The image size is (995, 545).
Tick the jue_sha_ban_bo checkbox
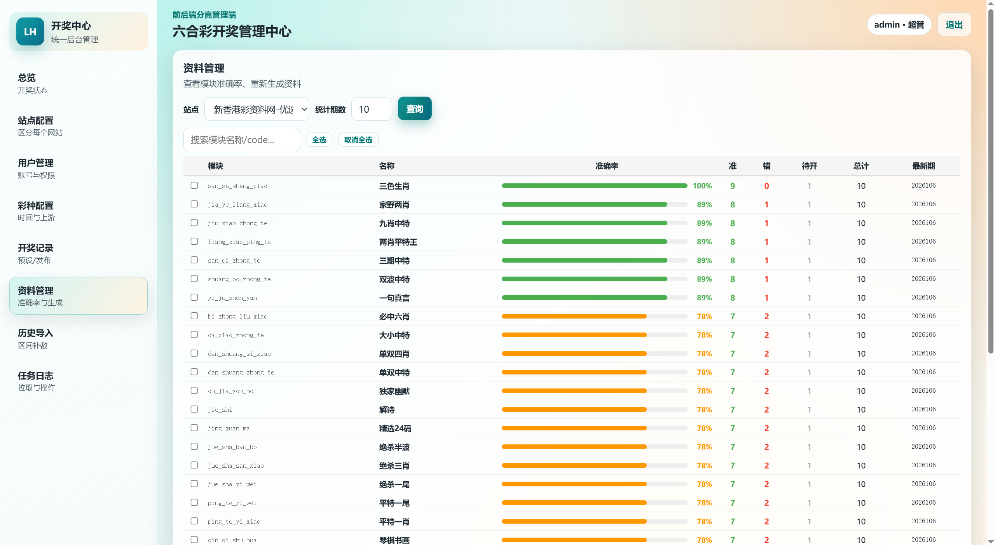194,446
